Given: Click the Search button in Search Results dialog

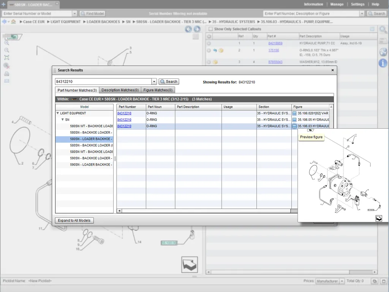Looking at the screenshot, I should click(169, 81).
